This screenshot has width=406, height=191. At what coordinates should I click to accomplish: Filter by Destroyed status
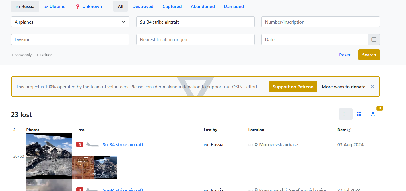point(143,6)
